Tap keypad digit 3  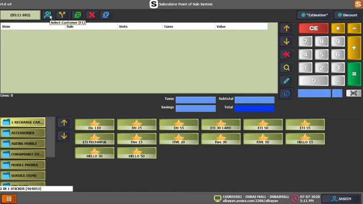[338, 68]
